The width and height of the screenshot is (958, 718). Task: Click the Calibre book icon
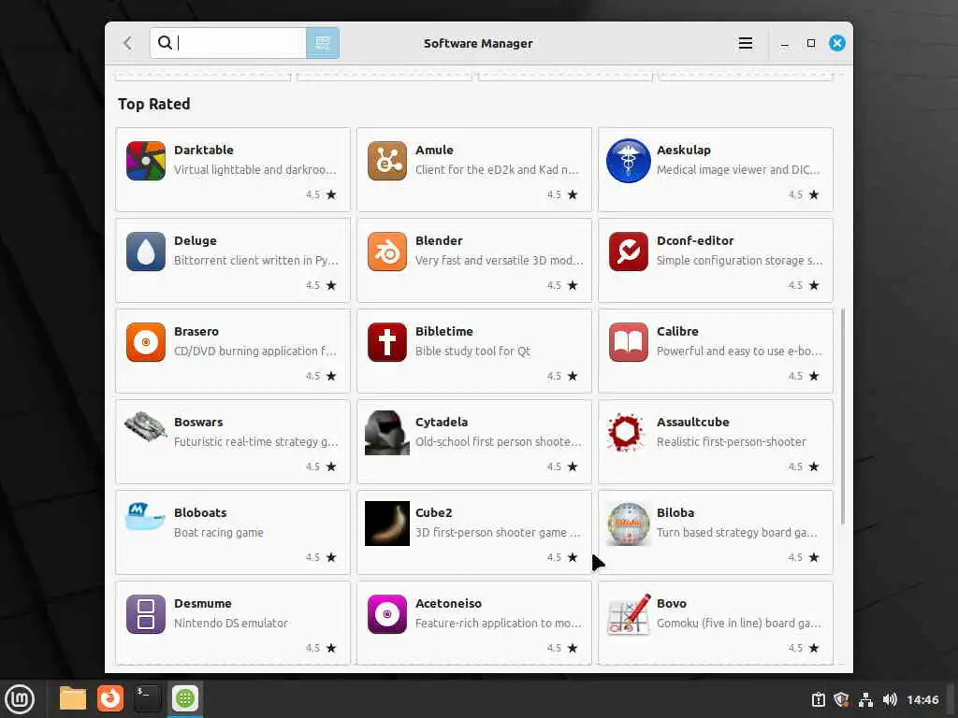point(628,342)
